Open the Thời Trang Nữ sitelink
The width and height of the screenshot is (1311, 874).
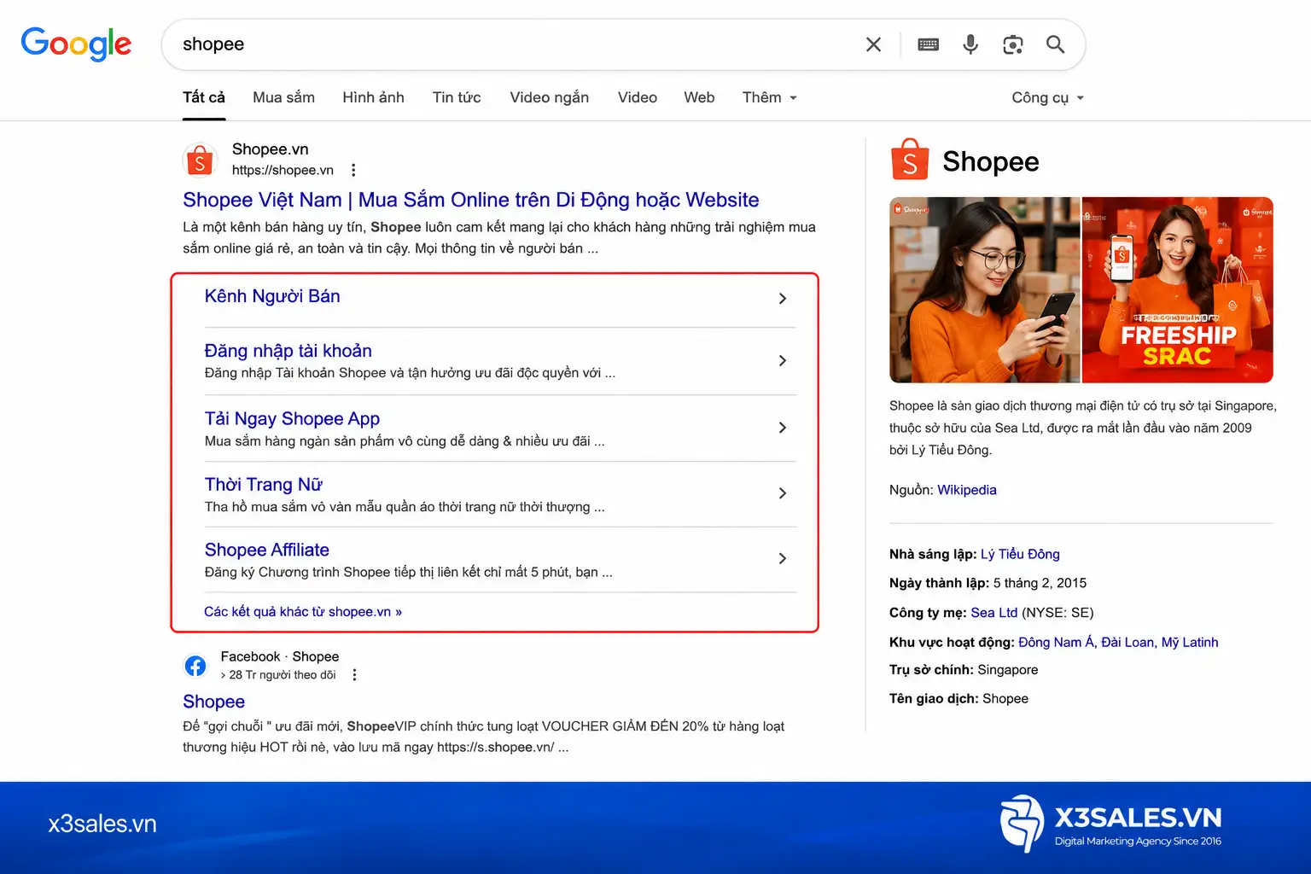coord(264,484)
